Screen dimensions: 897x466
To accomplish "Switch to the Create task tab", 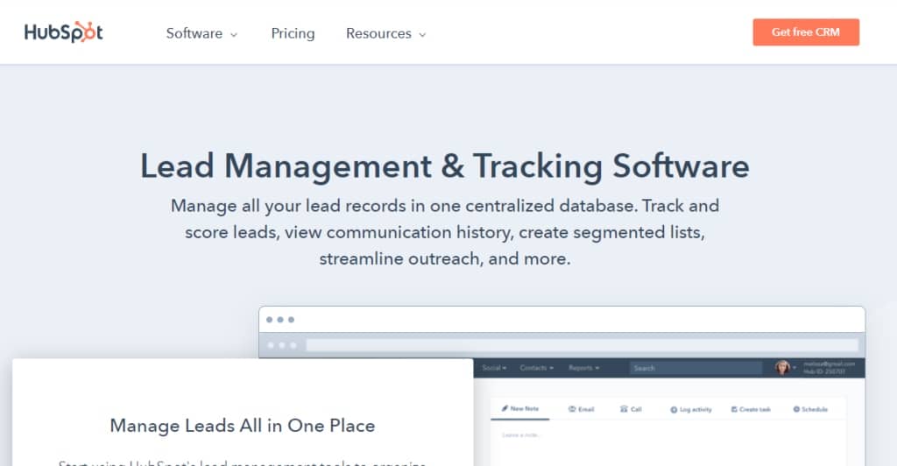I will 751,409.
